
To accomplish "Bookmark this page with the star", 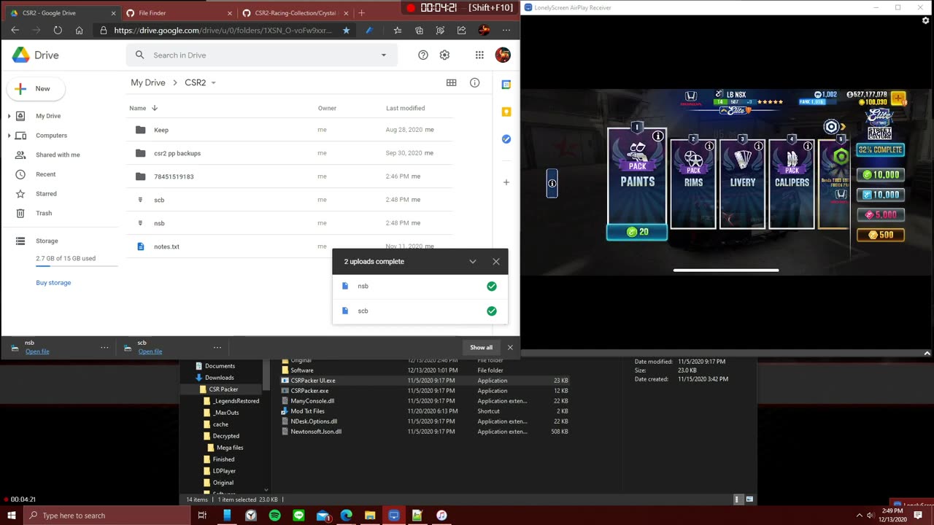I will pos(346,31).
